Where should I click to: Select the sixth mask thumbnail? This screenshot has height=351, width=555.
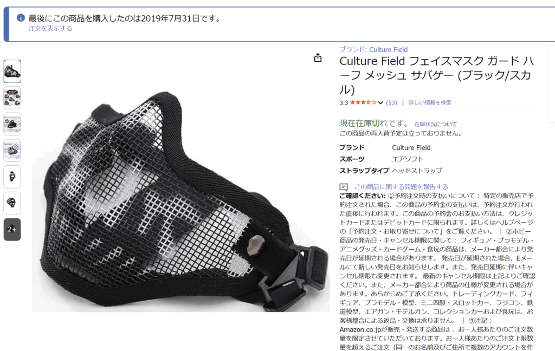(x=12, y=203)
